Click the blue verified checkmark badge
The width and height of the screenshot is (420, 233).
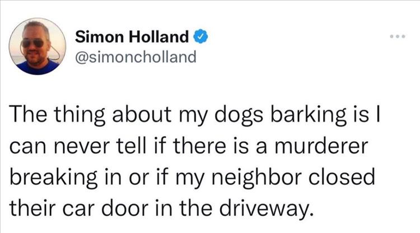pyautogui.click(x=200, y=38)
